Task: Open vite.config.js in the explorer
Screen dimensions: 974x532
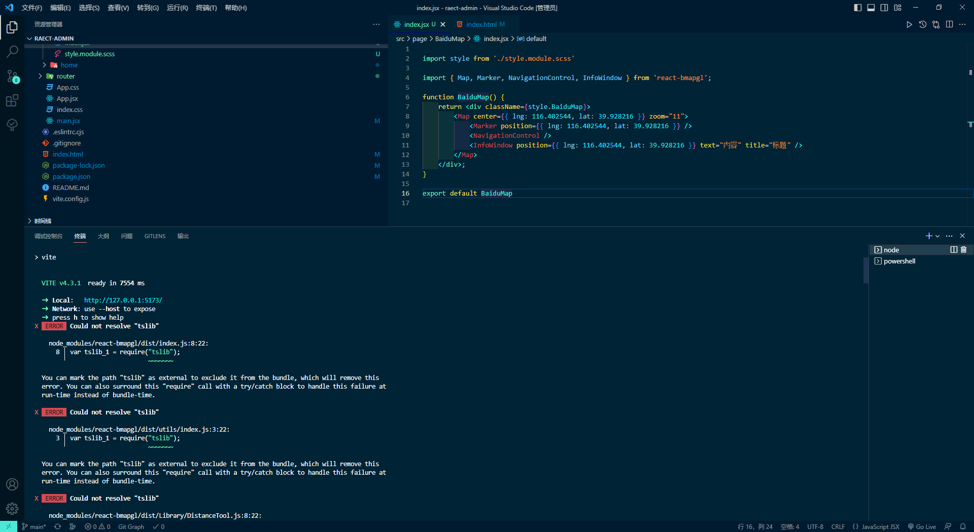Action: 206,199
